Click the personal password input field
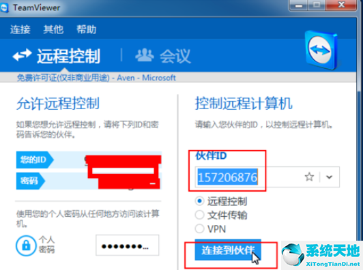Screen dimensions: 363x270 128,245
